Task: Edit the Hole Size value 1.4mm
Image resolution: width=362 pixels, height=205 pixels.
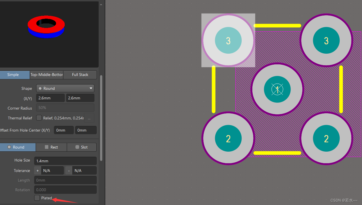Action: (65, 160)
